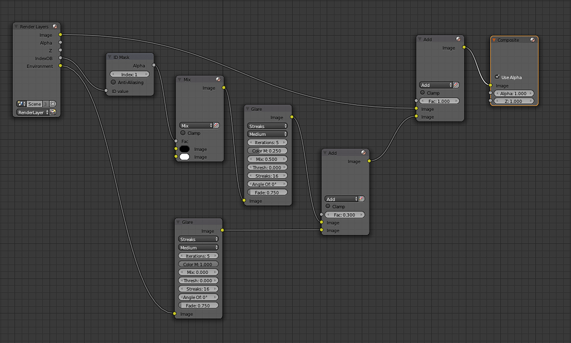Click Color M: 0.250 field on Glare
571x343 pixels.
coord(267,151)
